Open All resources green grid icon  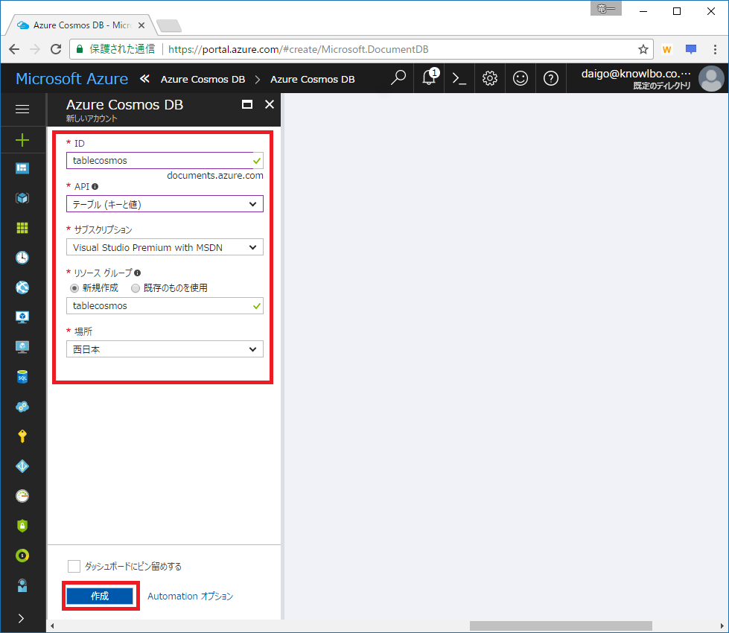(x=22, y=228)
